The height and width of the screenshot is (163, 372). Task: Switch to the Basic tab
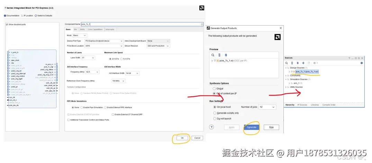tap(68, 29)
